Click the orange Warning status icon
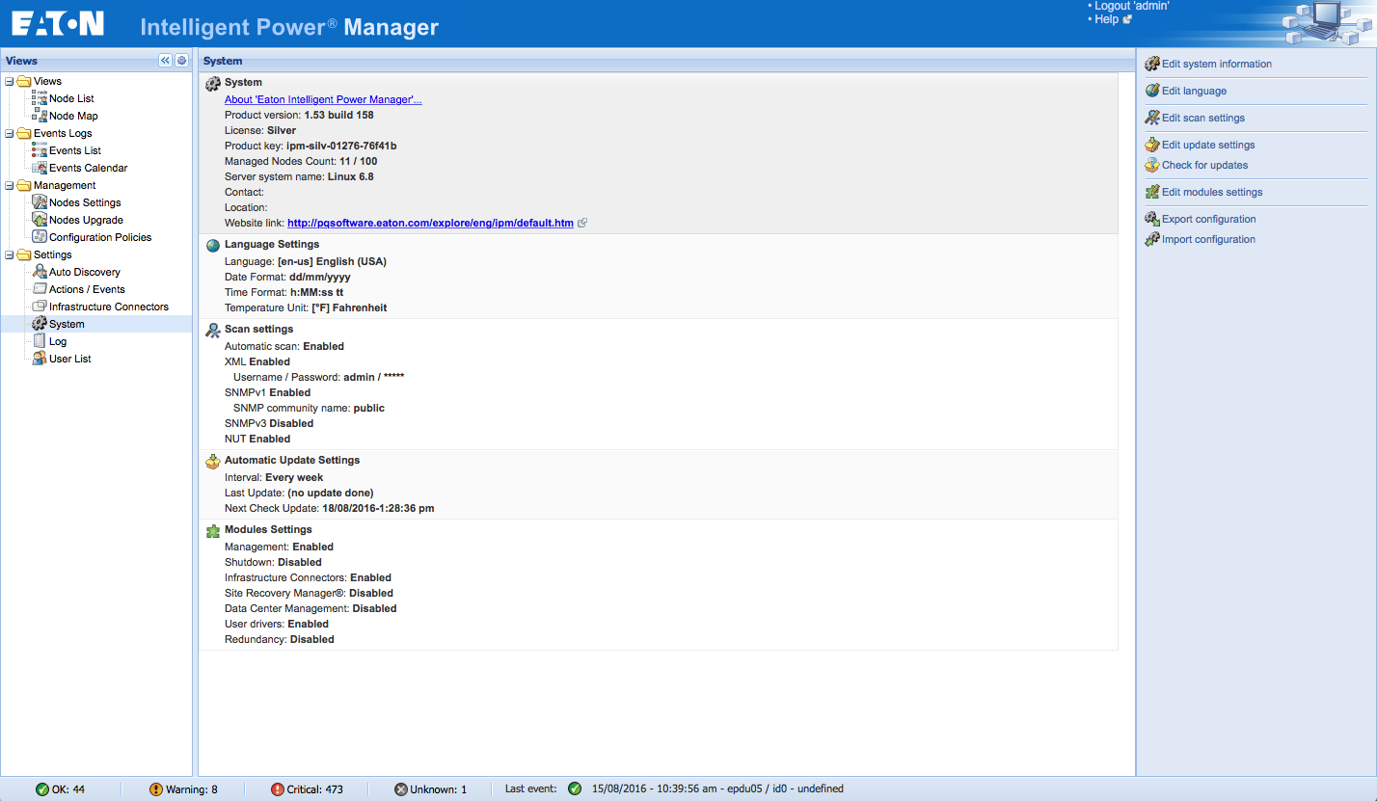This screenshot has height=801, width=1377. (x=156, y=789)
